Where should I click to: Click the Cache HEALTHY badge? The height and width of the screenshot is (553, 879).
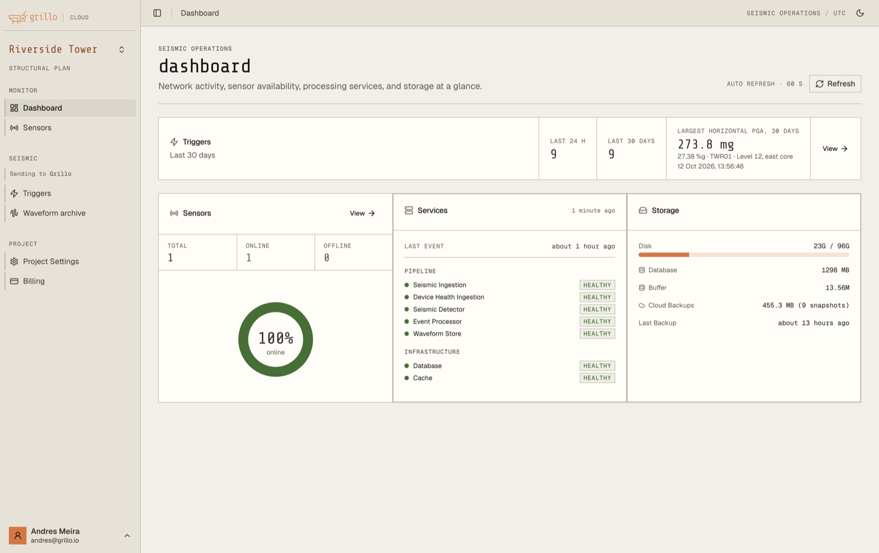click(597, 378)
